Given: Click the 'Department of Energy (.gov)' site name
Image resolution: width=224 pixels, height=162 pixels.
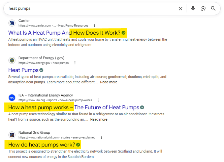Looking at the screenshot, I should (41, 58).
